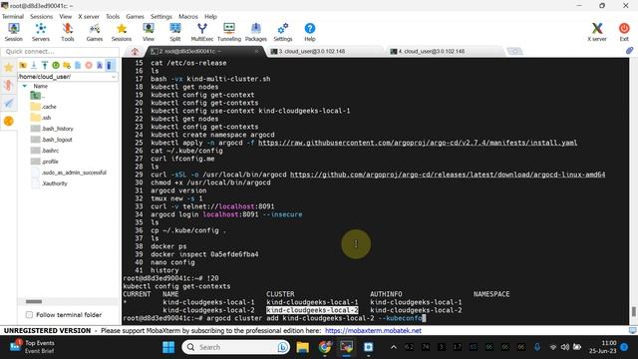This screenshot has width=638, height=359.
Task: Open the Windows Start button
Action: coord(168,347)
